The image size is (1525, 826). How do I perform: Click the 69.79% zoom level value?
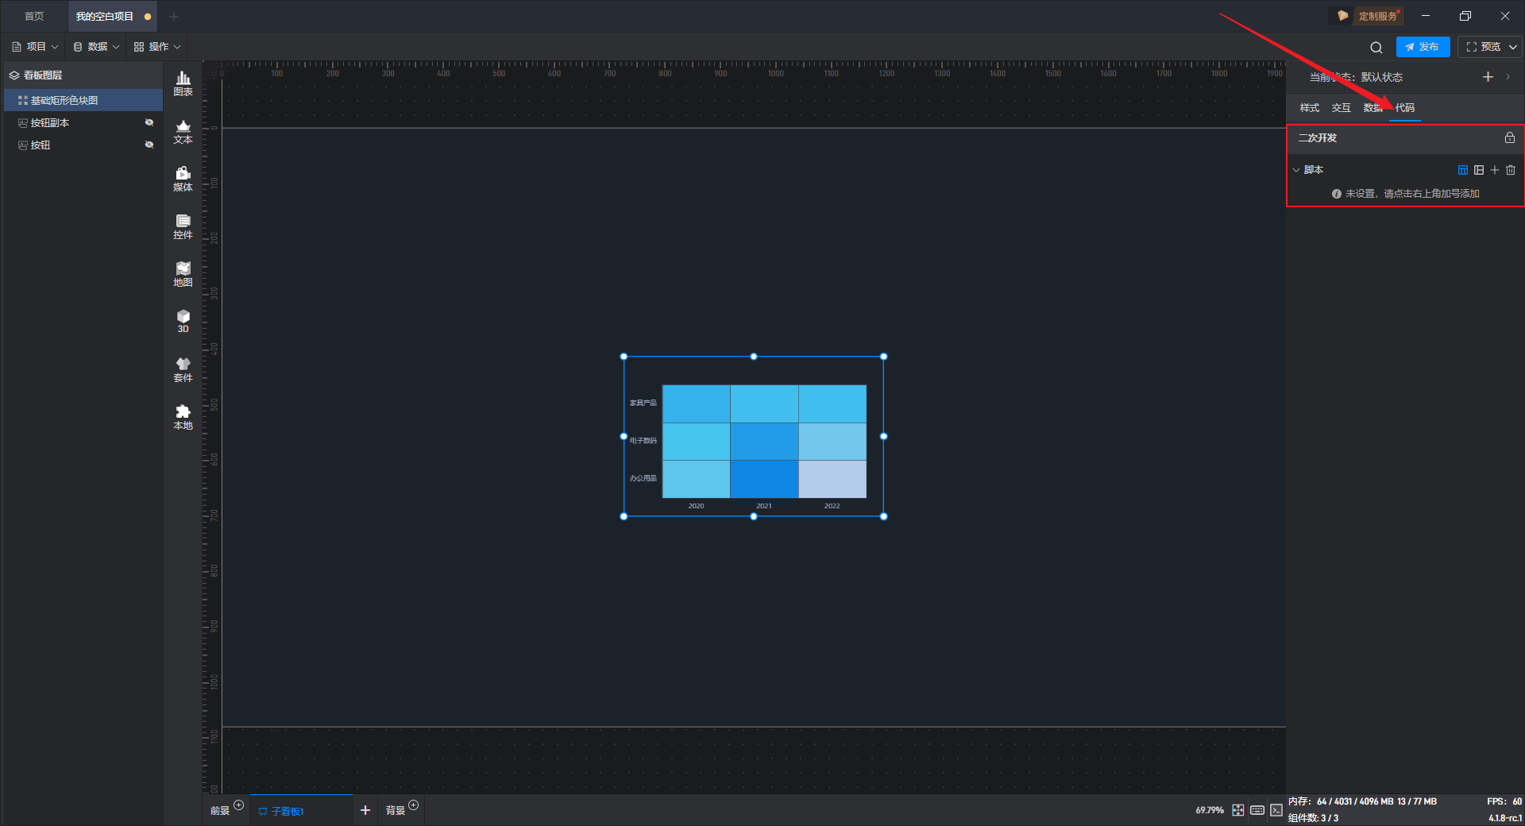[1210, 810]
